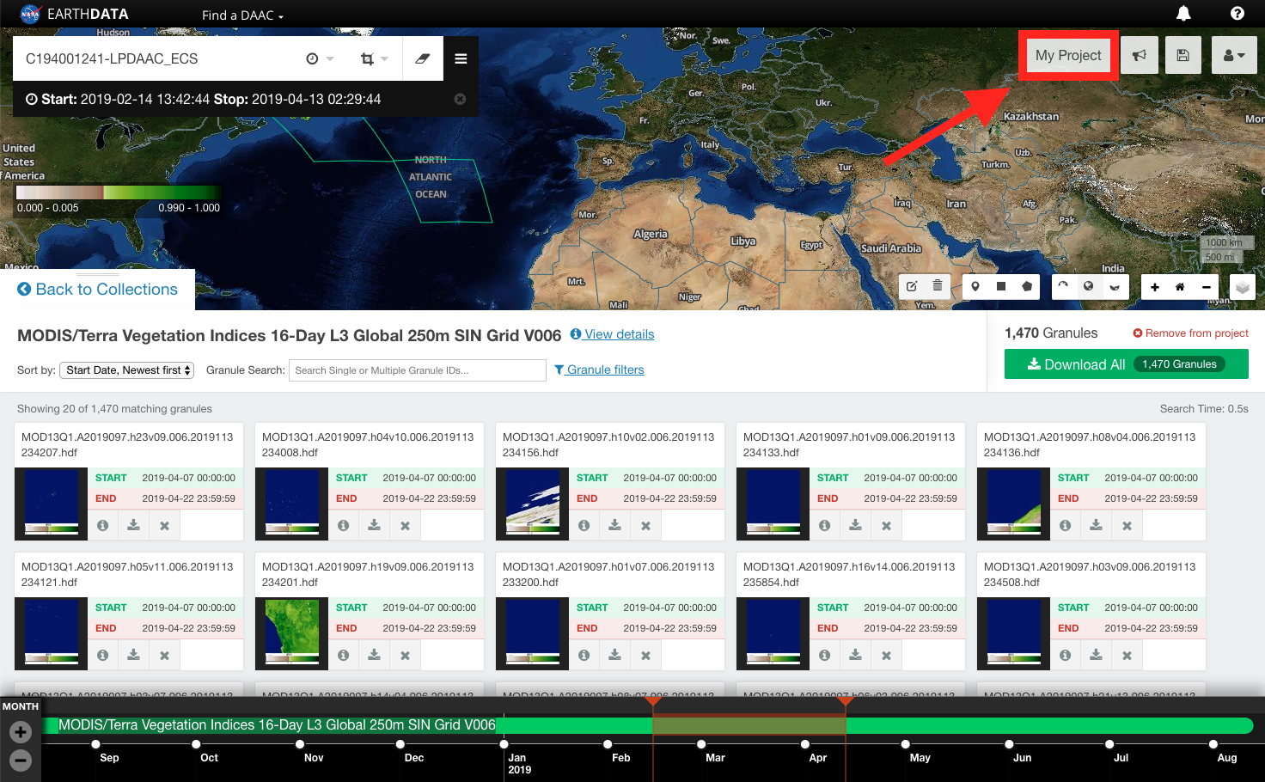Image resolution: width=1265 pixels, height=782 pixels.
Task: View info for granule h10v02
Action: [584, 525]
